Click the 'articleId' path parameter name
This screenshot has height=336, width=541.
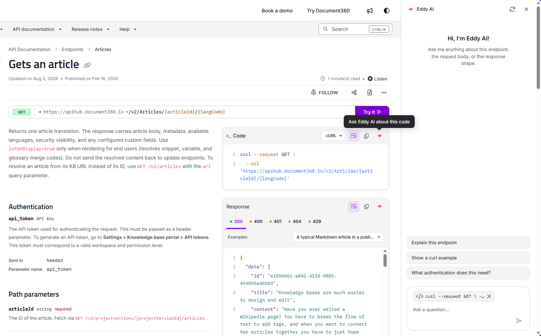pyautogui.click(x=21, y=309)
